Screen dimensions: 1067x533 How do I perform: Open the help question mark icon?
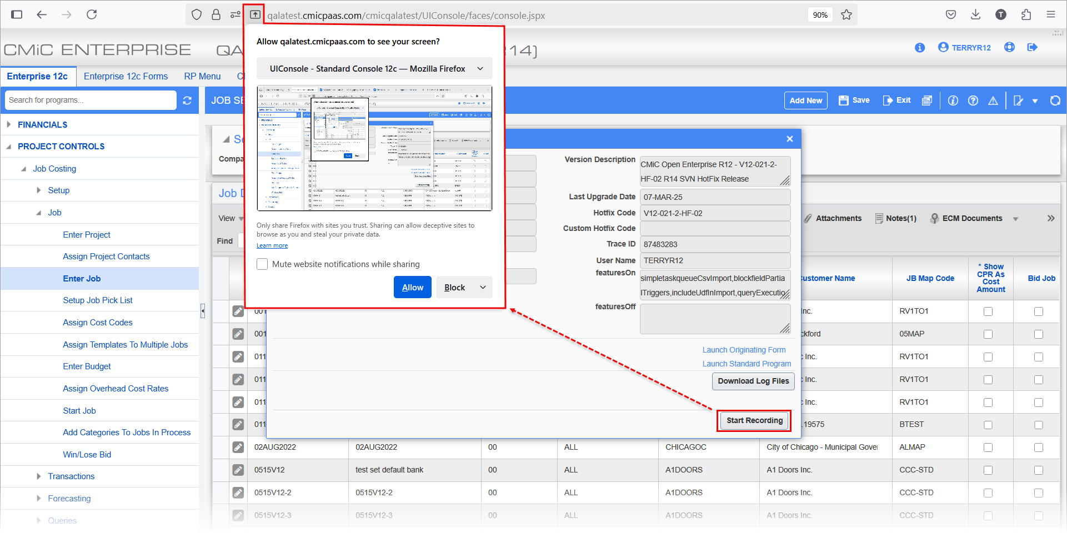(x=973, y=100)
